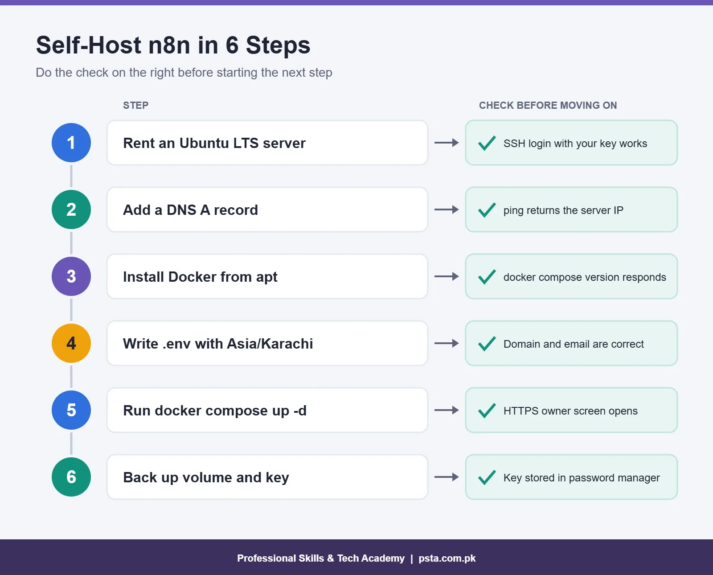Screen dimensions: 713x575
Task: Open the psta.com.pk link in footer
Action: [447, 558]
